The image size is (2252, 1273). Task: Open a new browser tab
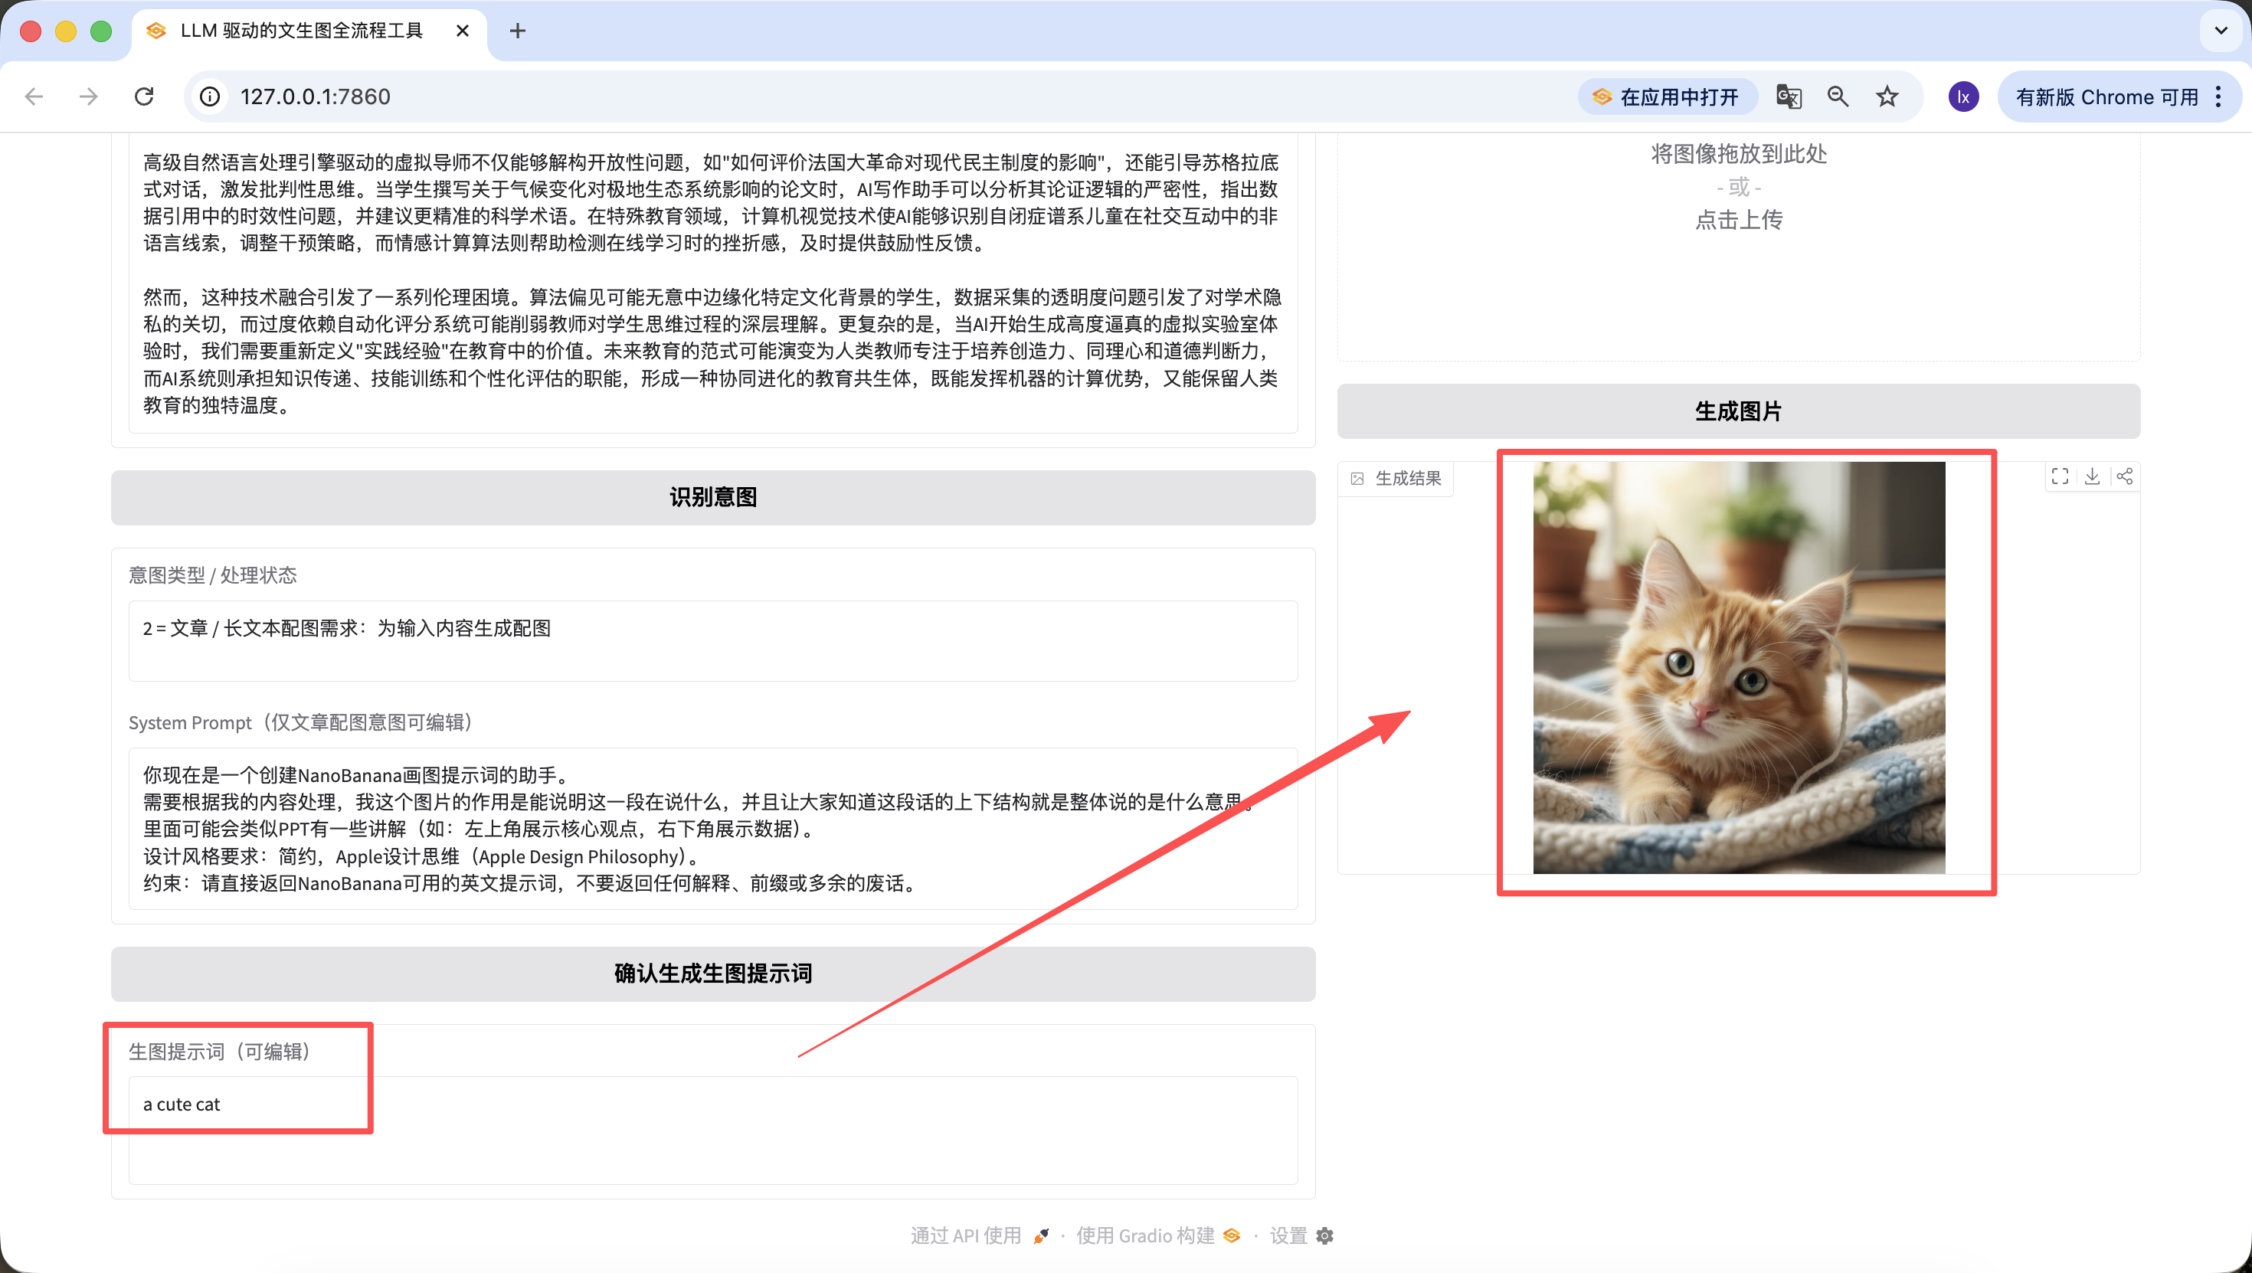(518, 31)
